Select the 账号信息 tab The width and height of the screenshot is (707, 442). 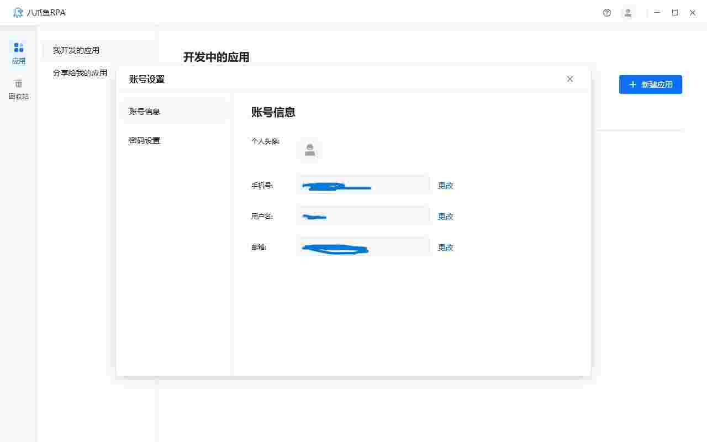click(144, 110)
